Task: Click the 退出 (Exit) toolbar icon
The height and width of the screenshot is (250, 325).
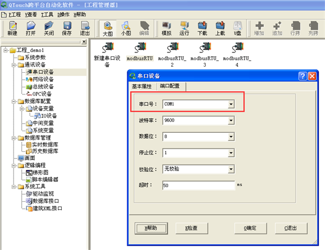Action: pyautogui.click(x=85, y=28)
